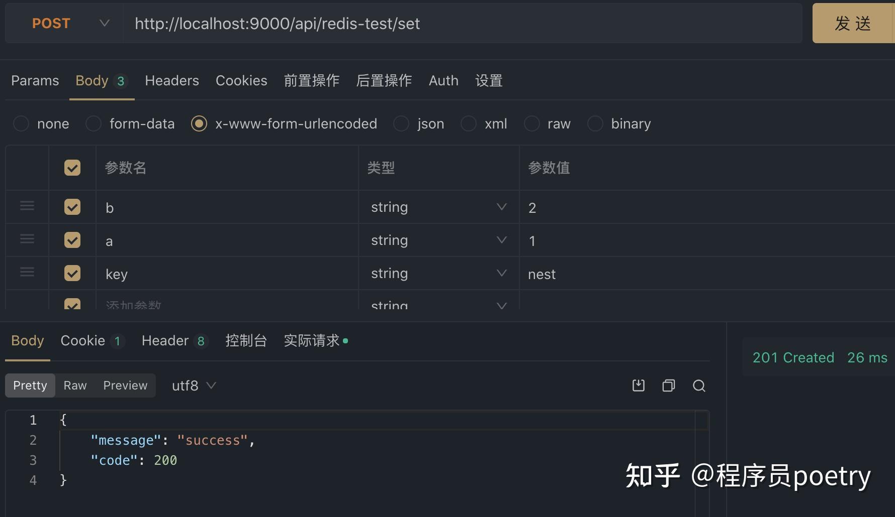Open the search-in-response magnifier icon
Viewport: 895px width, 517px height.
(699, 385)
